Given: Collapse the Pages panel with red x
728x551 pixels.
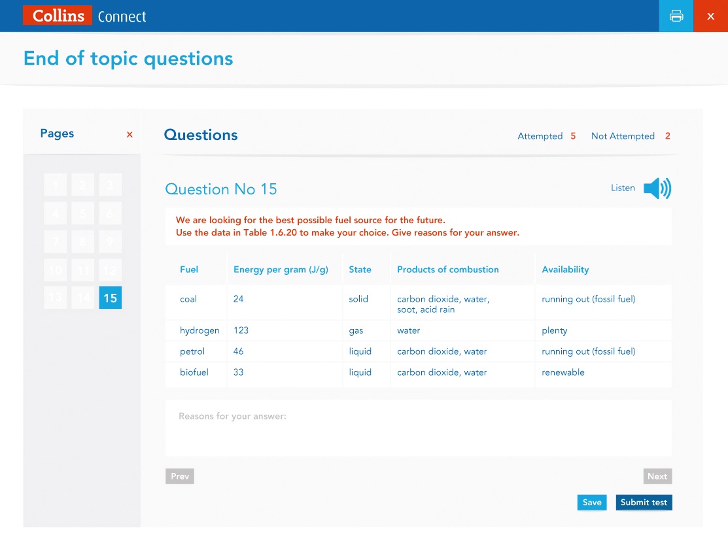Looking at the screenshot, I should click(x=130, y=134).
